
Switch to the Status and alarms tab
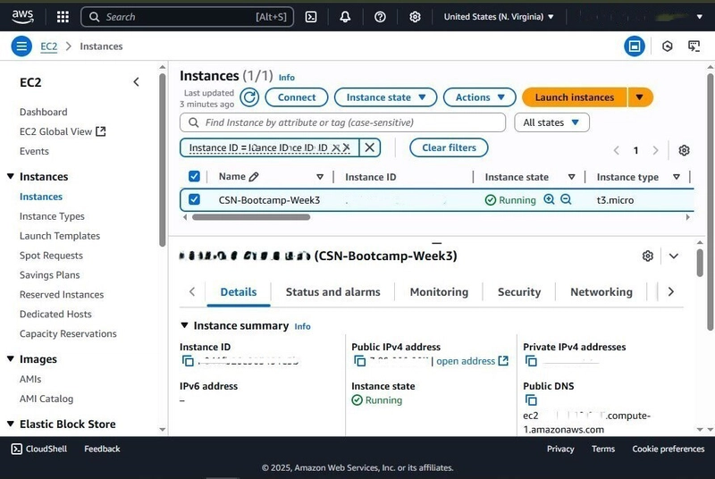point(332,292)
